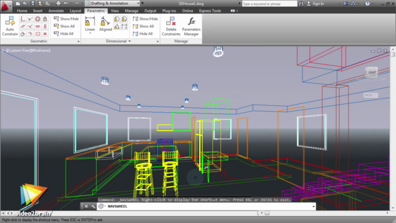Select the Angular dimensional constraint

point(117,26)
